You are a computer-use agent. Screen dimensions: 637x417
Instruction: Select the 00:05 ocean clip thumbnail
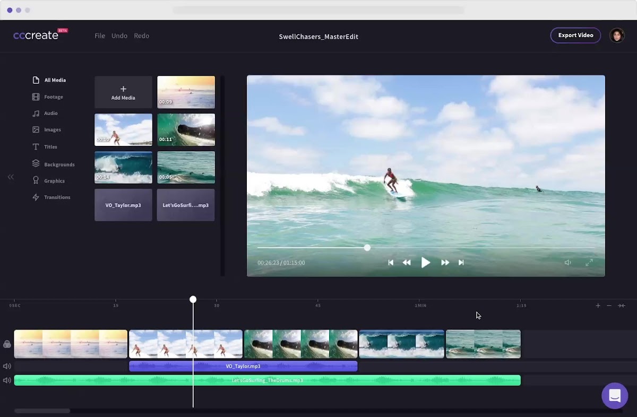point(186,167)
